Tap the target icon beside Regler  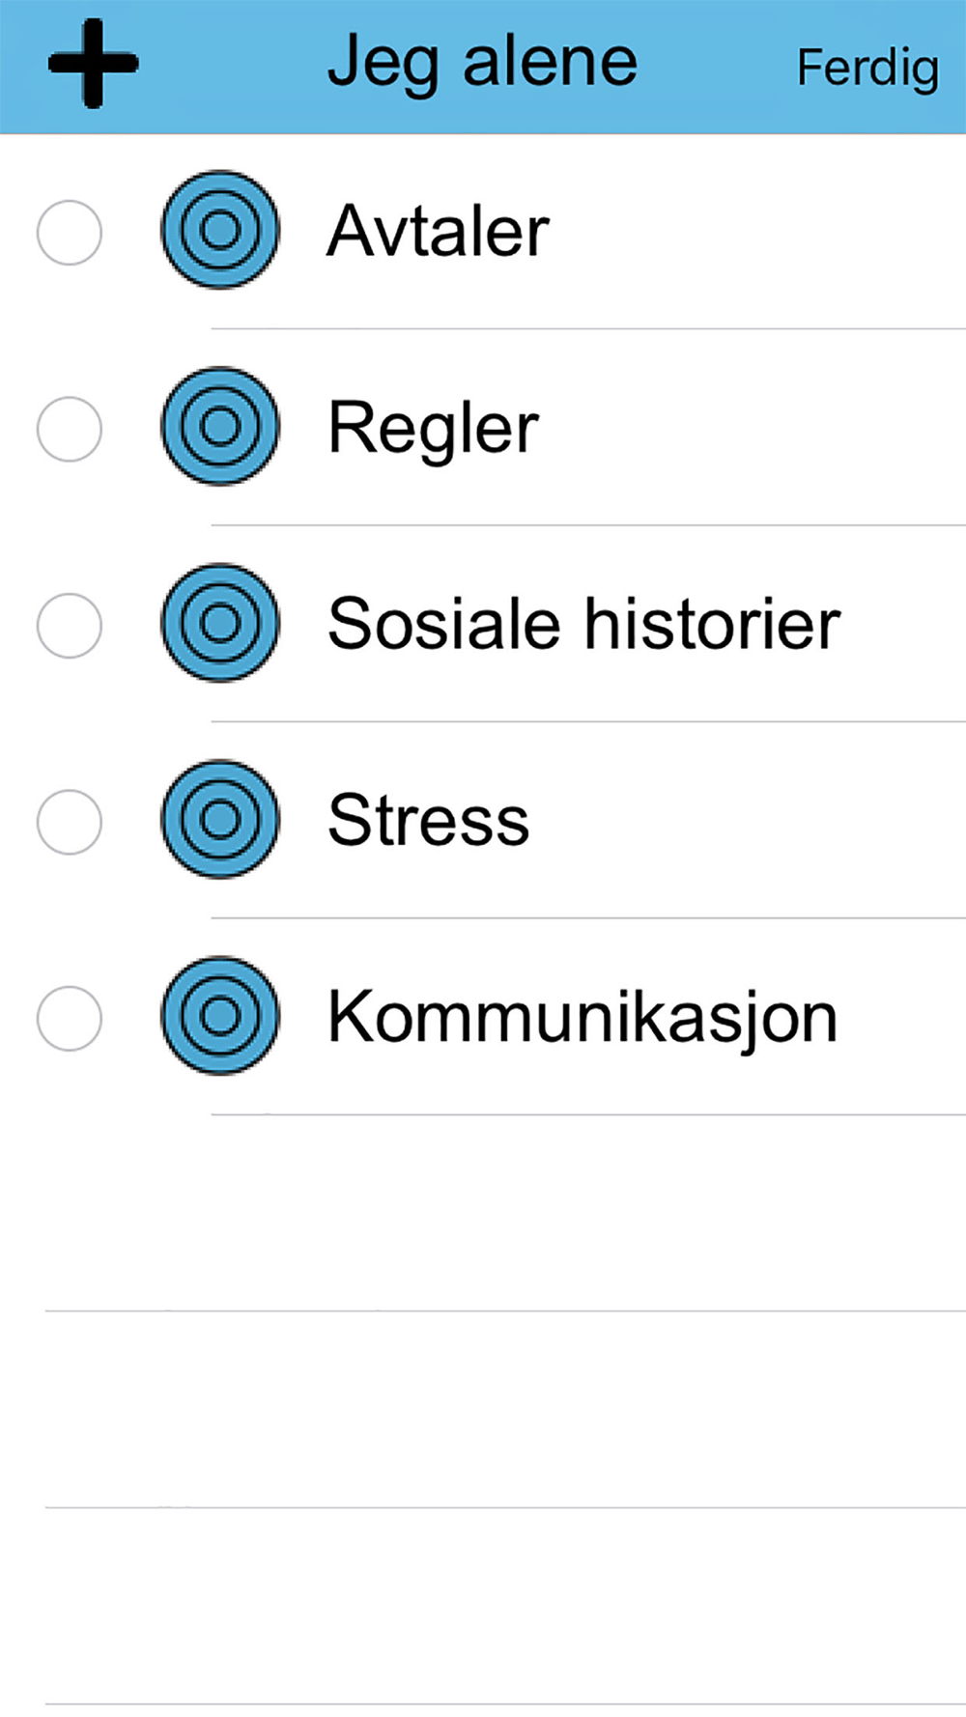click(220, 426)
